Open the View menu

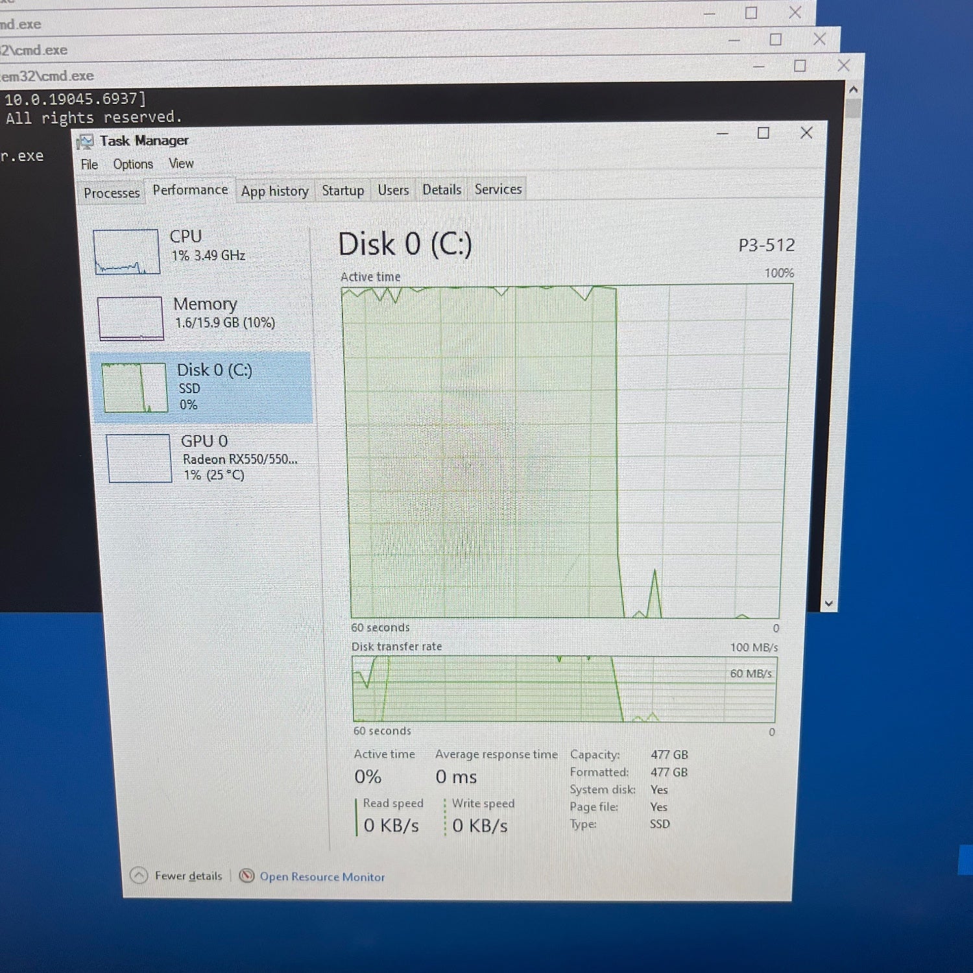[x=181, y=163]
